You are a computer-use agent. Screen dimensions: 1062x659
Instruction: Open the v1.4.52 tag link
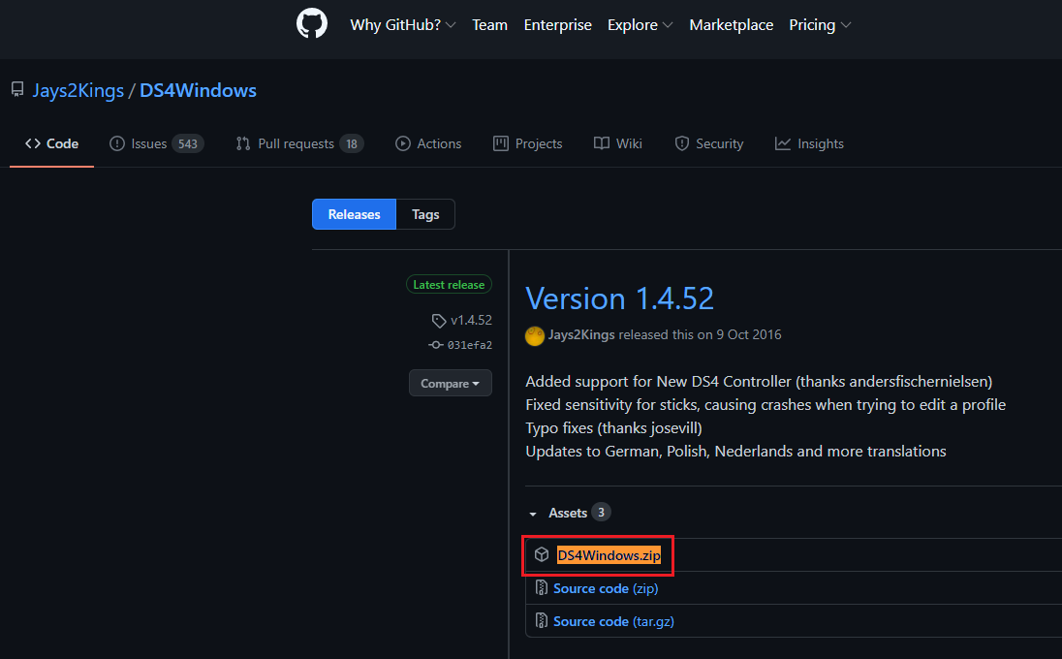click(471, 320)
